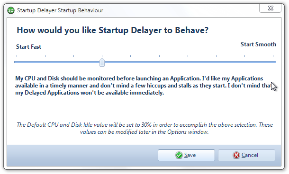Click slider track below the third tick

tap(73, 62)
